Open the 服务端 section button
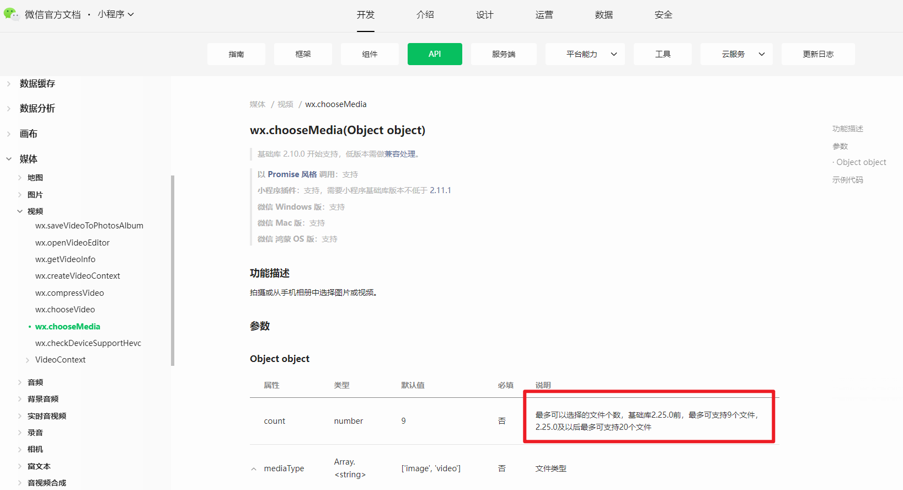The height and width of the screenshot is (490, 903). click(504, 54)
